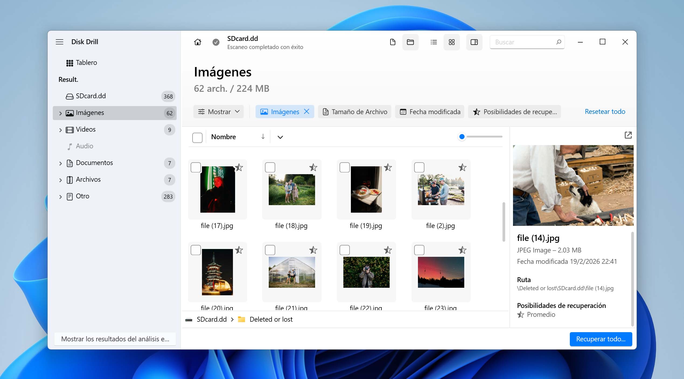Check the box for file (22).jpg
The image size is (684, 379).
tap(345, 250)
